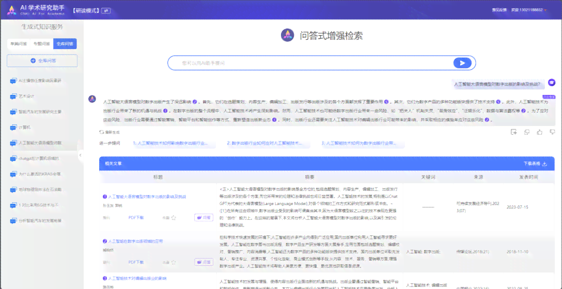Viewport: 562px width, 289px height.
Task: Open article '人工智能技术对编辑出版业的影响'
Action: coord(137,278)
